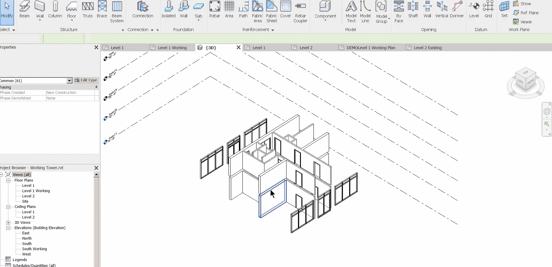This screenshot has height=267, width=552.
Task: Expand the Reinforcement panel dropdown
Action: (x=272, y=30)
